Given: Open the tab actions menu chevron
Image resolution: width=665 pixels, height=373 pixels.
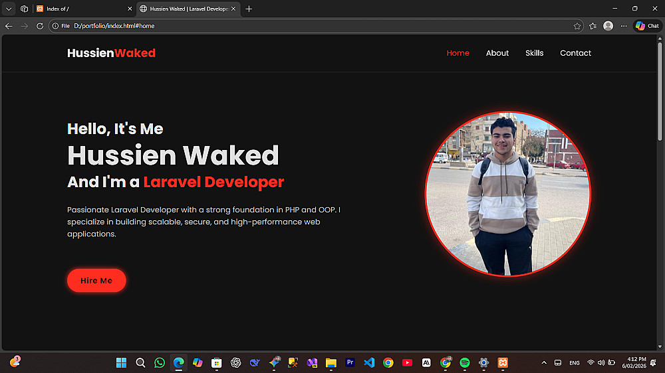Looking at the screenshot, I should point(9,9).
